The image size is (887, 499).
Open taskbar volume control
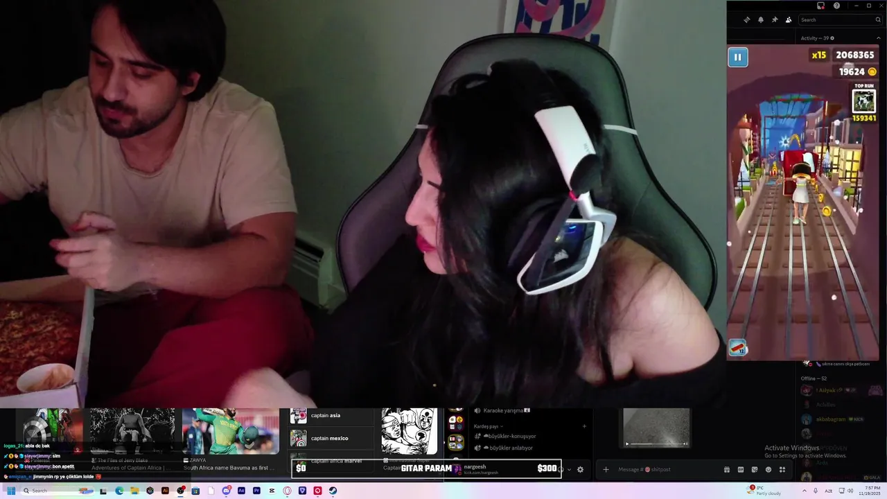pyautogui.click(x=850, y=491)
